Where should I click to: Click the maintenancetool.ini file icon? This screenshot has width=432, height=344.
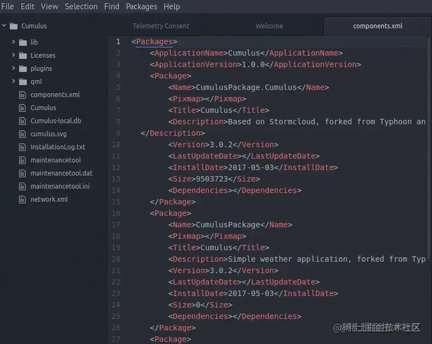point(22,186)
